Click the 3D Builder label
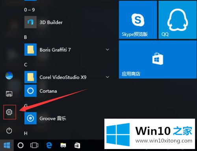Viewport: 197px width, 151px height. coord(51,22)
